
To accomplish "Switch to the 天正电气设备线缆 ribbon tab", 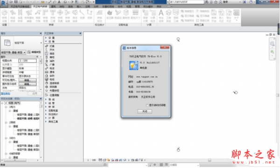I will [x=20, y=7].
